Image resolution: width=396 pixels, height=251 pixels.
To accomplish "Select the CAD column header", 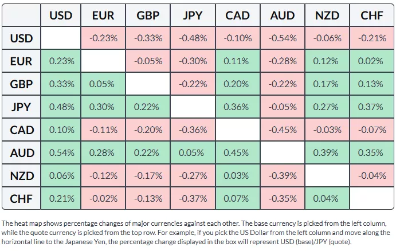I will click(x=237, y=16).
